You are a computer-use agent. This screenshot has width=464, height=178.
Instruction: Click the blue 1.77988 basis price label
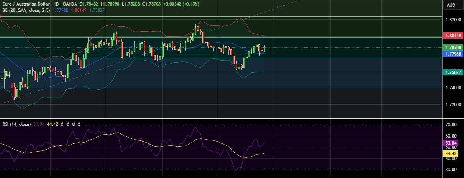(x=453, y=54)
